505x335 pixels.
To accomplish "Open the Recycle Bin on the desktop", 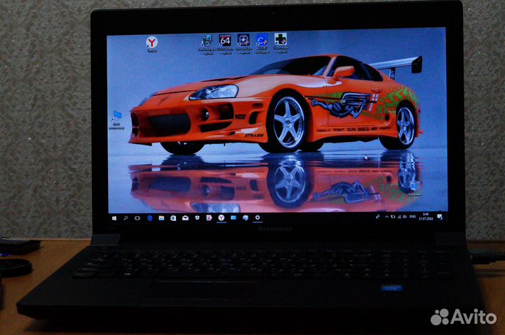I will (415, 189).
